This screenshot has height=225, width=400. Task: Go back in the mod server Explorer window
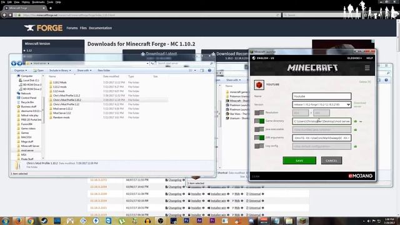click(14, 63)
